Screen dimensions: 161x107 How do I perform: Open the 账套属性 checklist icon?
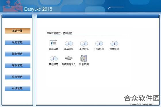click(x=53, y=43)
